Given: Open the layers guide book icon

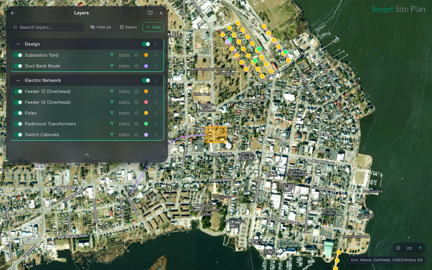Looking at the screenshot, I should (150, 13).
